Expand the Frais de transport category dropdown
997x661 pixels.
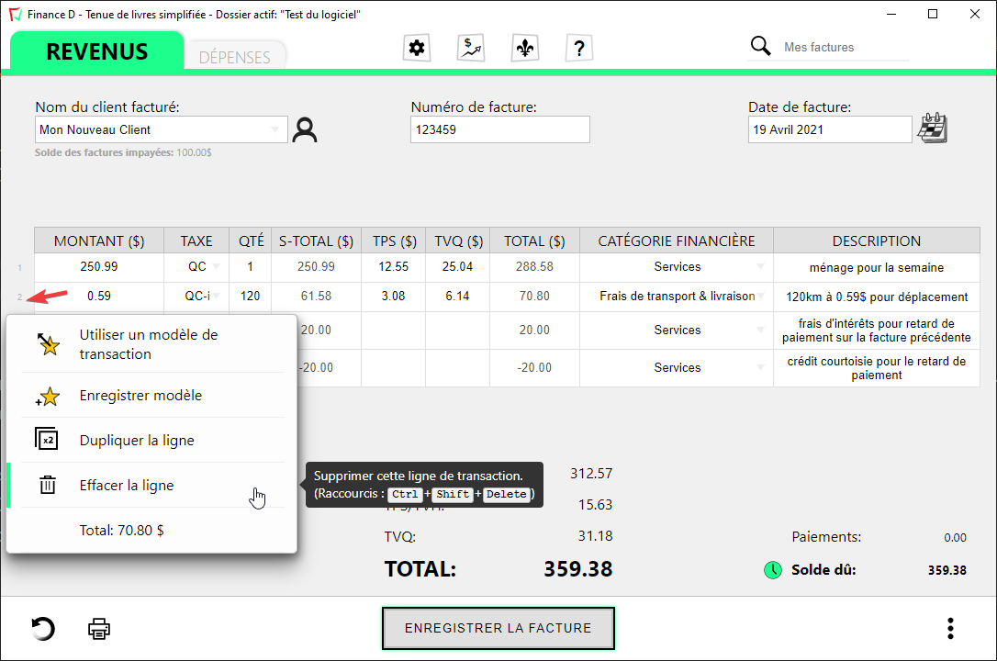[x=760, y=297]
